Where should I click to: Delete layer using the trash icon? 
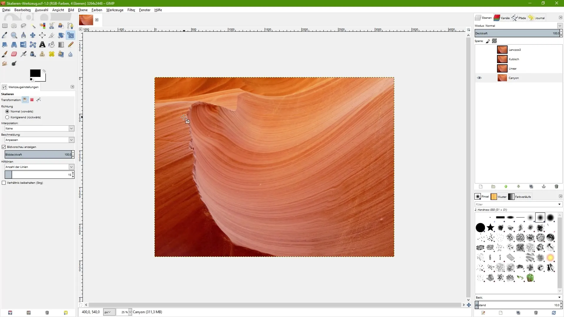click(x=556, y=186)
